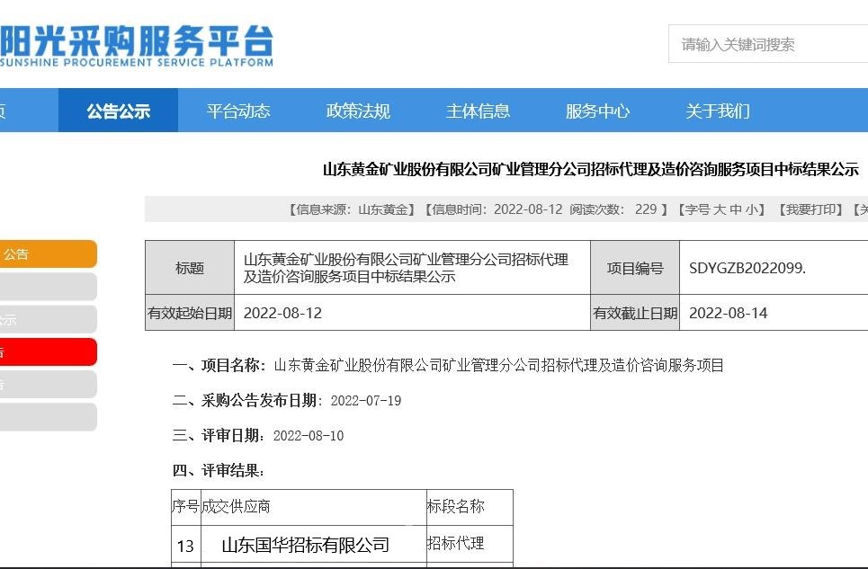
Task: Click the 采购公告发布日期 2022-07-19 line
Action: coord(287,400)
